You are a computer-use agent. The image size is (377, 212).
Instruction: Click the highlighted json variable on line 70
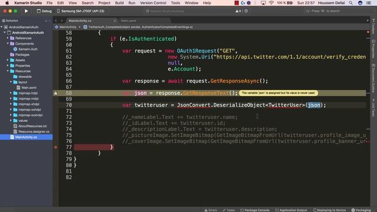(x=314, y=105)
